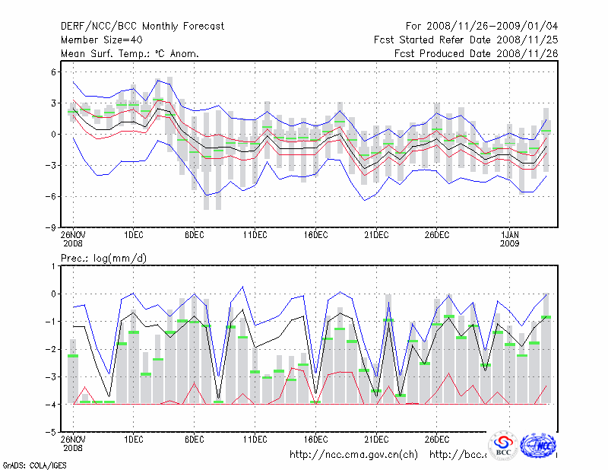
Task: Click the -5 tick on precipitation axis
Action: coord(53,432)
